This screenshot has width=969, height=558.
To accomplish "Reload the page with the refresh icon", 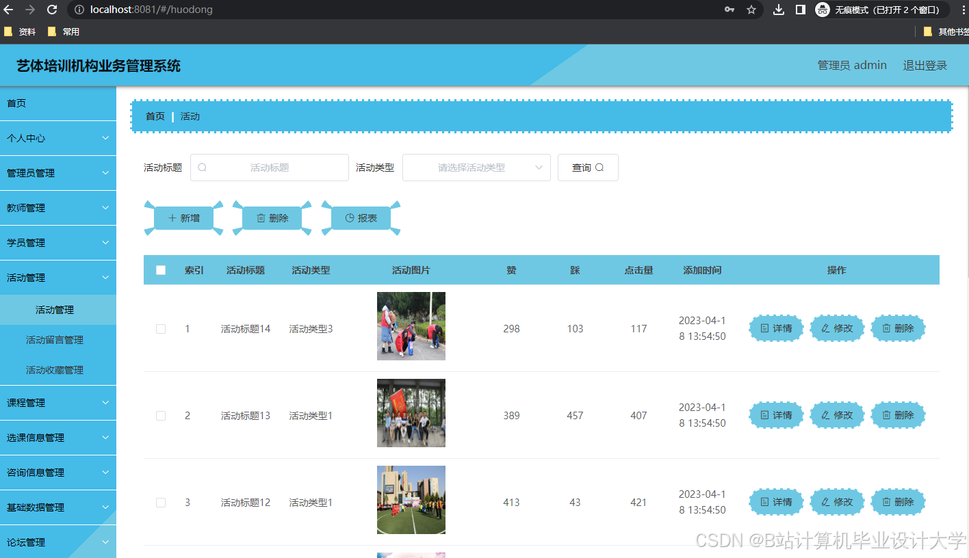I will (x=52, y=10).
